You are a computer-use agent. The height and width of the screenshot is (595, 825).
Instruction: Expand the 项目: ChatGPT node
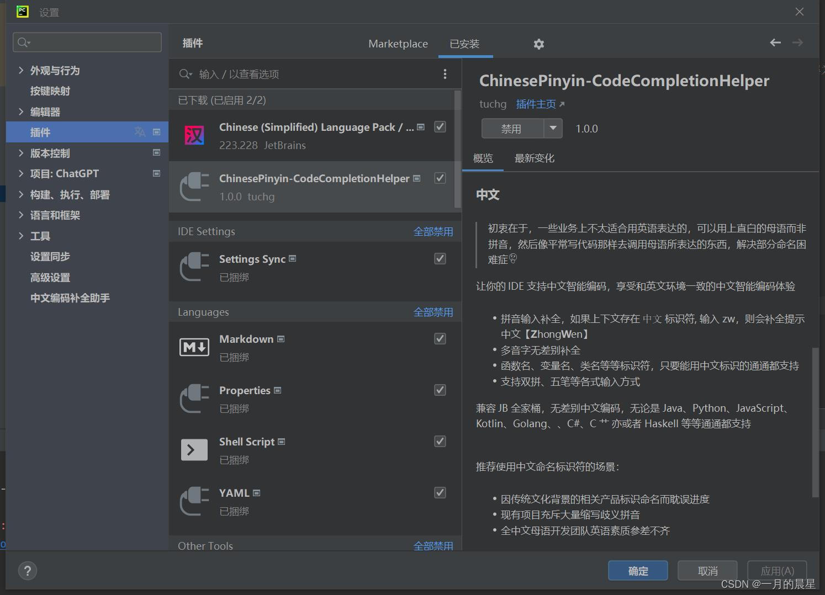pyautogui.click(x=21, y=173)
